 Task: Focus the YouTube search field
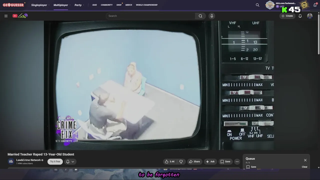click(x=150, y=16)
